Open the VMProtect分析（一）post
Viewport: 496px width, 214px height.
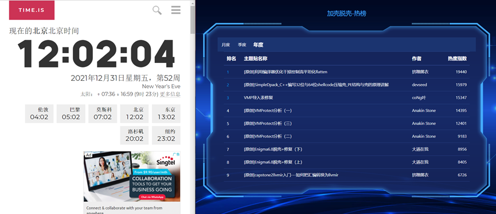tap(268, 111)
